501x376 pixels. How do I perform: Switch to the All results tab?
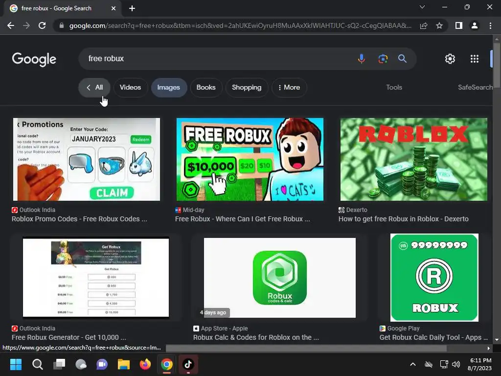[x=94, y=87]
